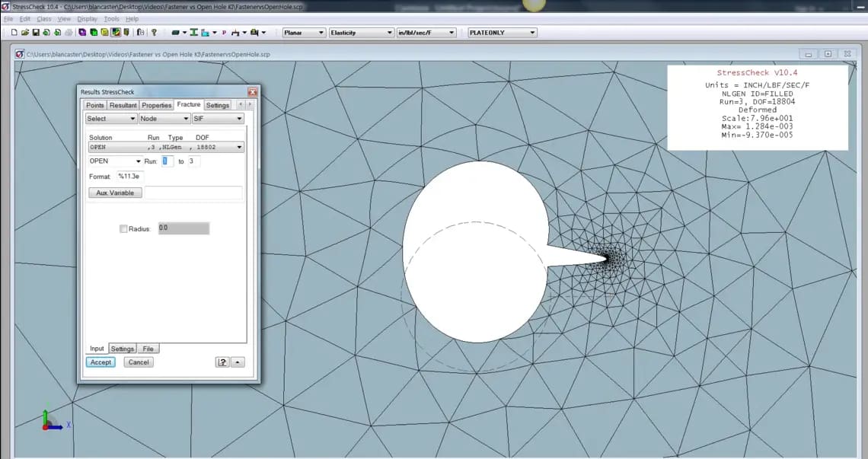Click the New file toolbar icon
The image size is (868, 459).
[x=14, y=32]
